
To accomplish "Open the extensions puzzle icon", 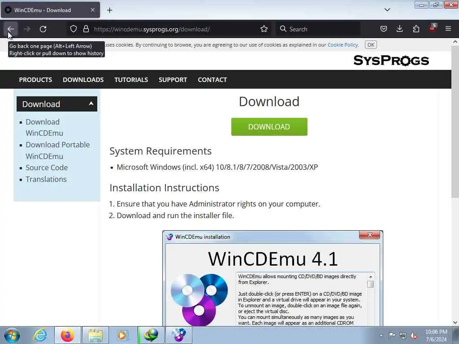I will click(x=416, y=29).
